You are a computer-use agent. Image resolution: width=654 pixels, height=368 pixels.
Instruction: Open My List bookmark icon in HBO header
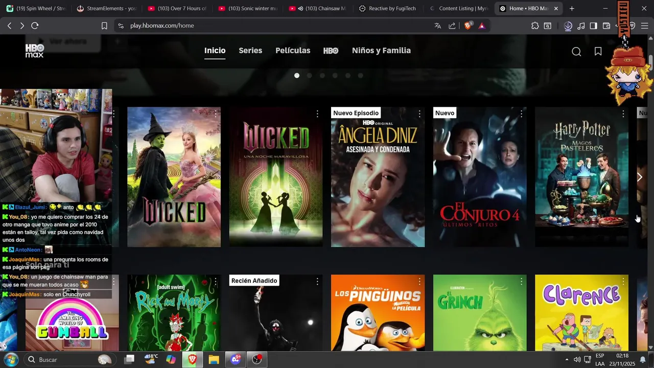(x=598, y=51)
